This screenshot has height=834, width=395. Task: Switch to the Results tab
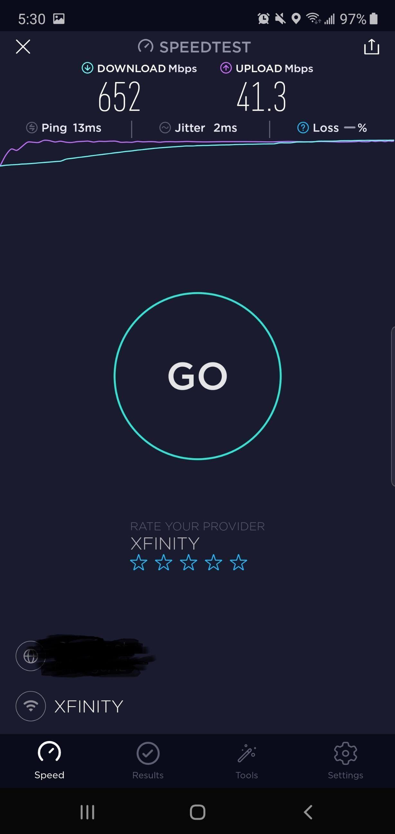148,761
